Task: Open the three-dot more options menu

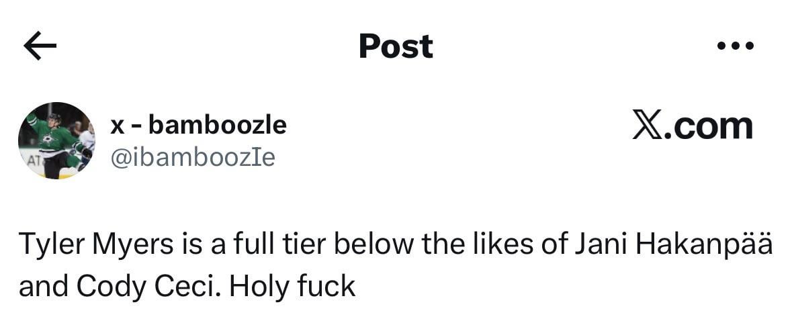Action: click(x=735, y=46)
